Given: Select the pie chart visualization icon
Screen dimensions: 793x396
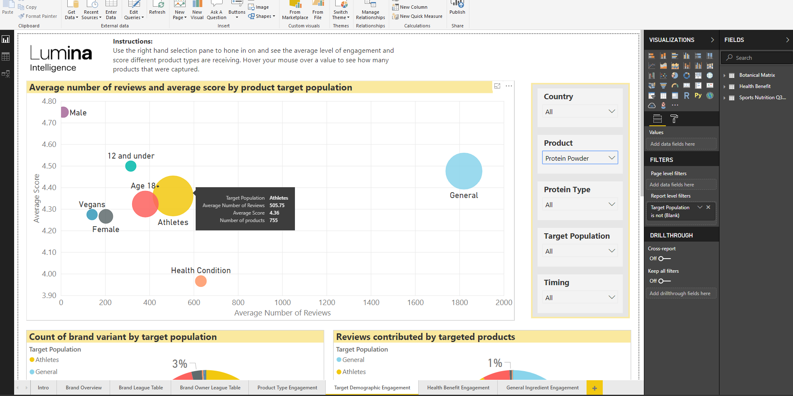Looking at the screenshot, I should [675, 76].
